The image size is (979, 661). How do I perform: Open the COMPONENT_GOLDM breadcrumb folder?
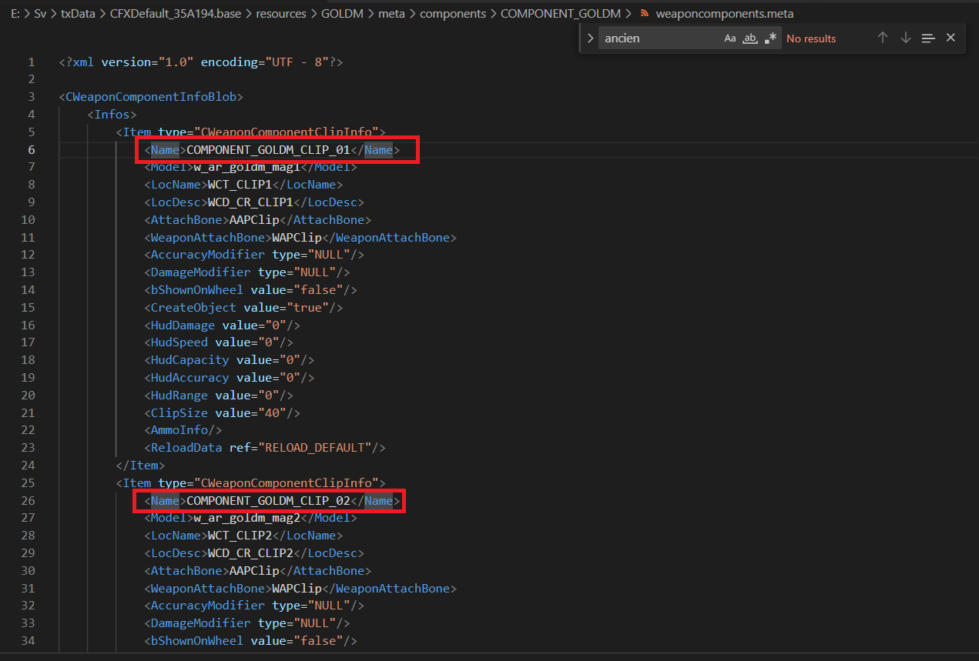pyautogui.click(x=560, y=14)
